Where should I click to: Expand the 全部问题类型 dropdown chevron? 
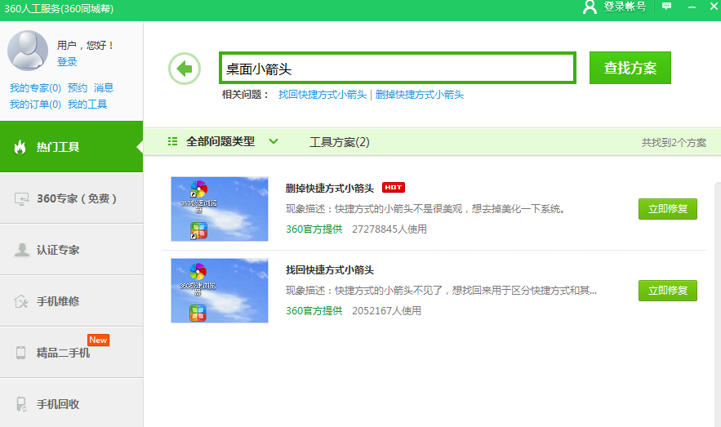274,141
